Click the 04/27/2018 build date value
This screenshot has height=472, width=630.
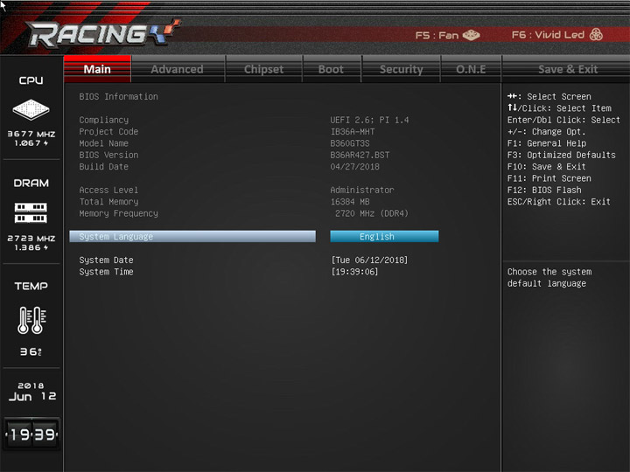coord(354,167)
